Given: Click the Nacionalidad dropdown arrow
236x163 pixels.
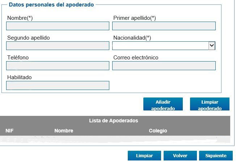Looking at the screenshot, I should [212, 46].
